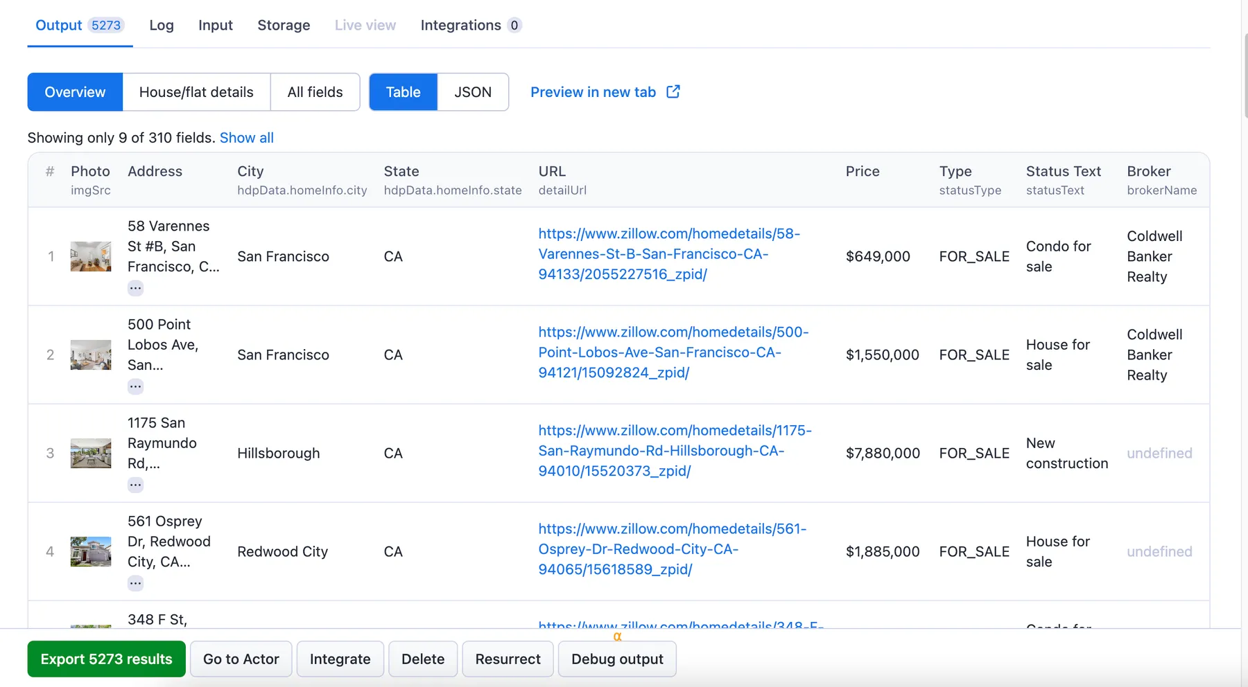Click Go to Actor button
Viewport: 1248px width, 687px height.
[x=241, y=659]
